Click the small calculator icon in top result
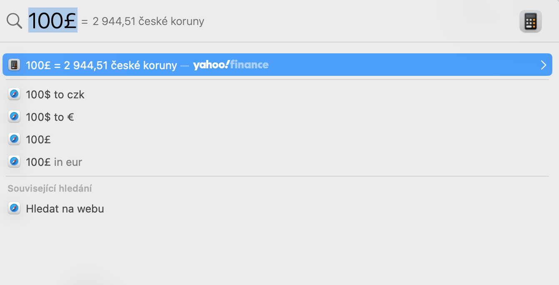 click(14, 65)
